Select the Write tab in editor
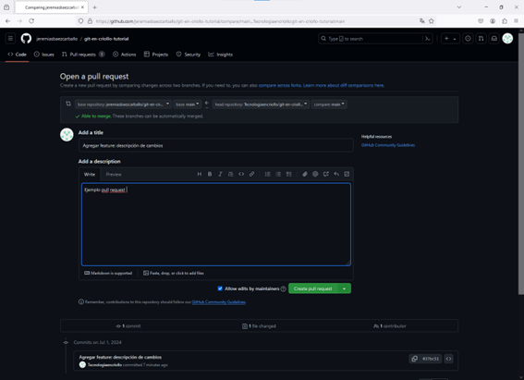 click(90, 174)
